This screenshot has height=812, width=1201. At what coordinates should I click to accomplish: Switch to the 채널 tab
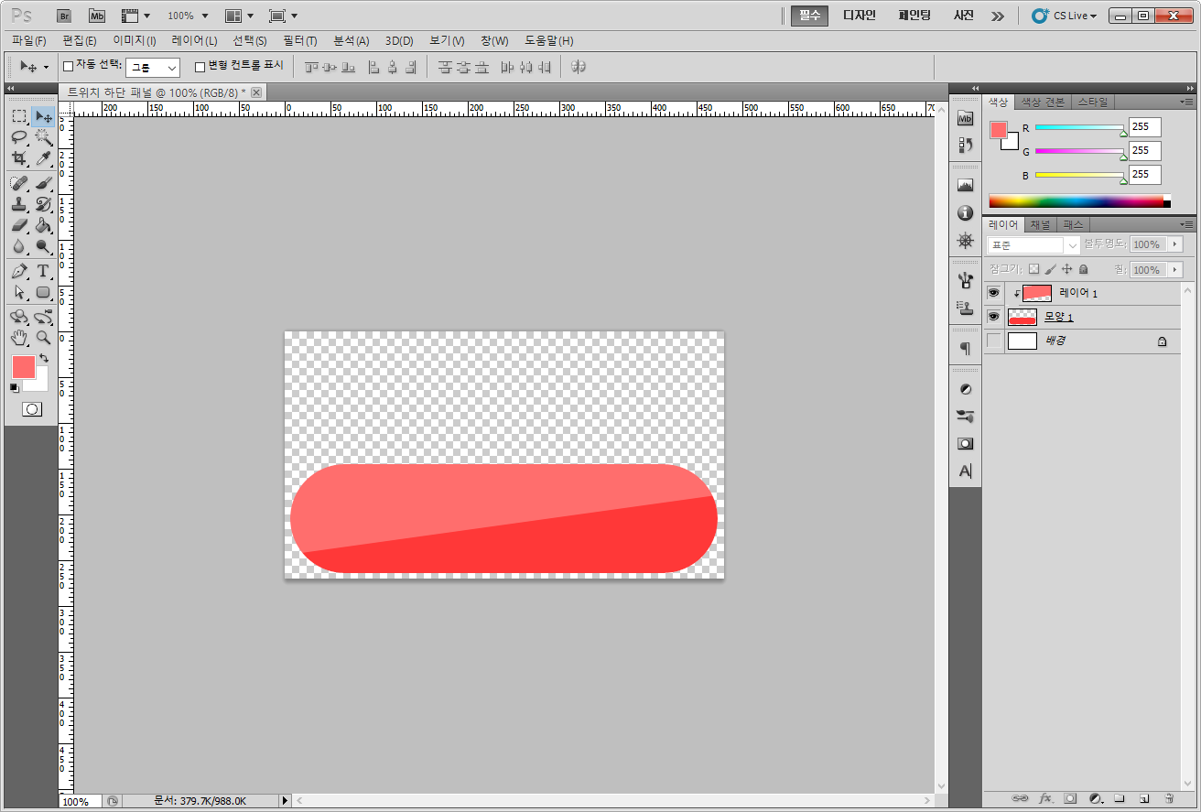tap(1040, 224)
